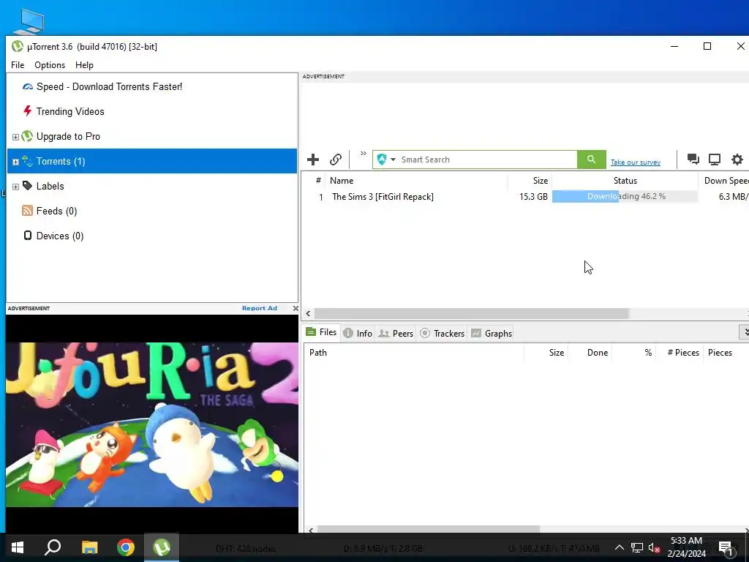Click the uTorrent taskbar icon
The image size is (749, 562).
(162, 547)
